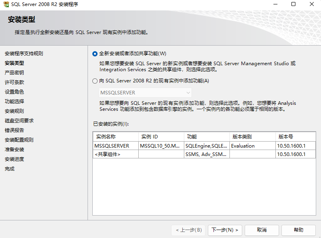Select the 安装进度 step in sidebar
The height and width of the screenshot is (238, 321).
pos(14,159)
